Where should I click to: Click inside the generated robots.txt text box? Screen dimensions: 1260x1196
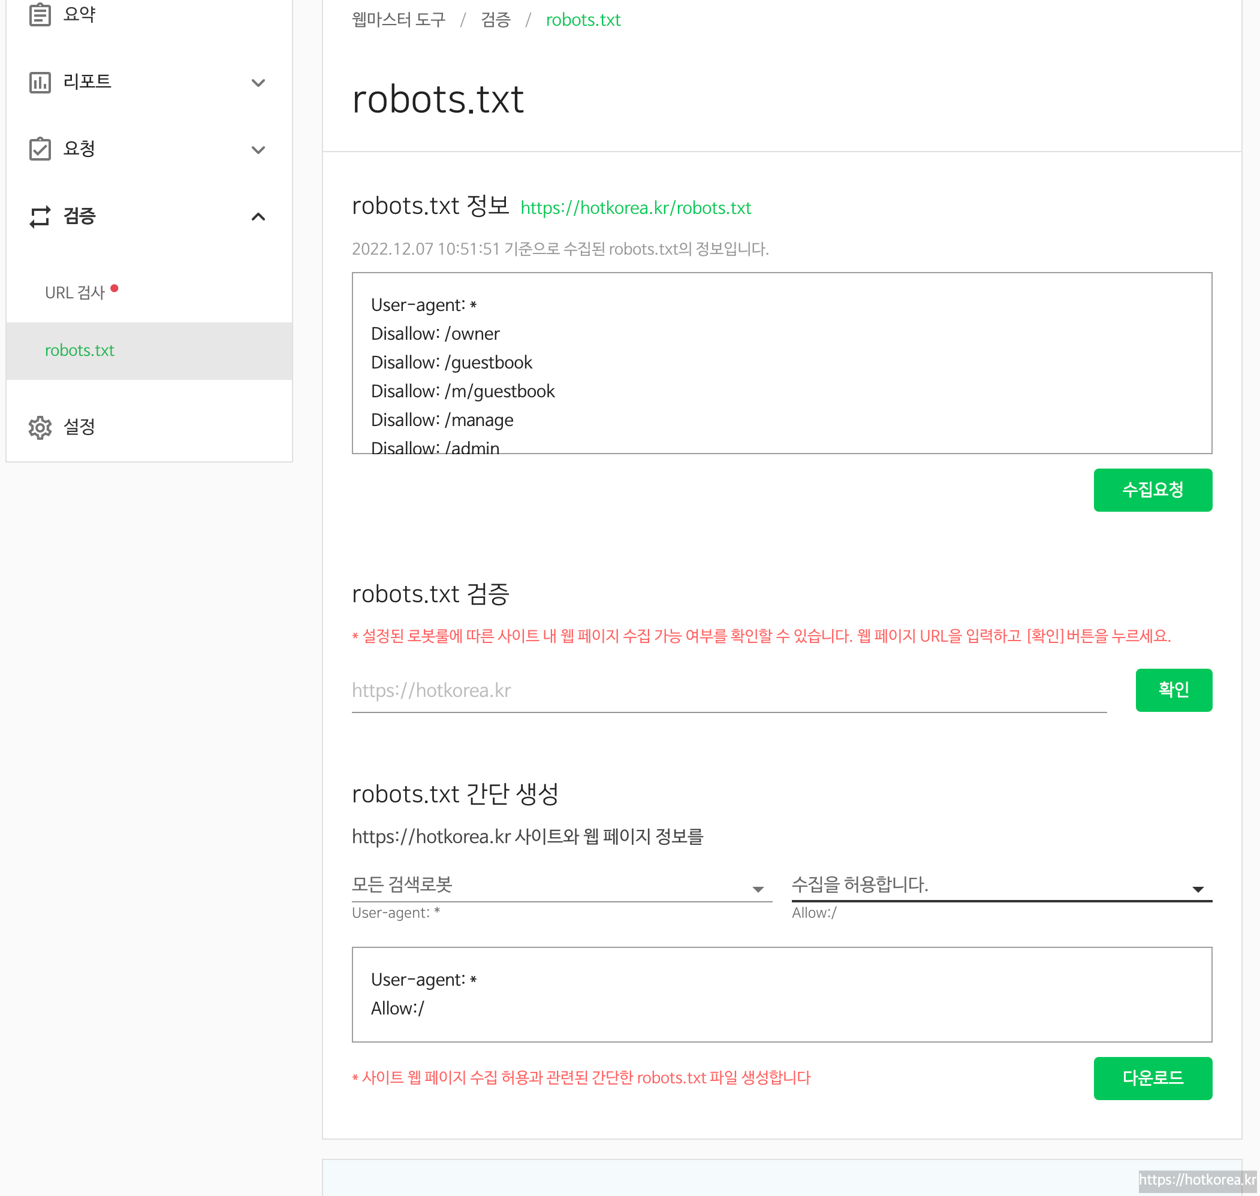(781, 994)
